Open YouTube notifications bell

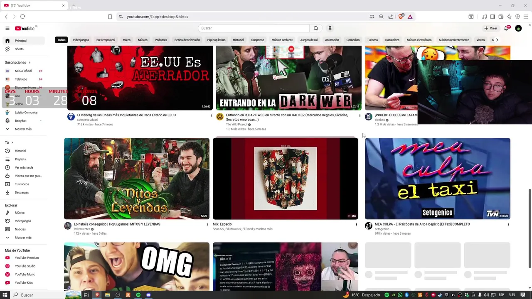coord(507,28)
